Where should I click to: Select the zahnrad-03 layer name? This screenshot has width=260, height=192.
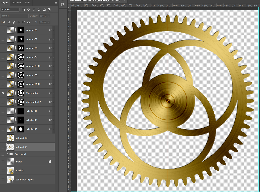(32, 48)
